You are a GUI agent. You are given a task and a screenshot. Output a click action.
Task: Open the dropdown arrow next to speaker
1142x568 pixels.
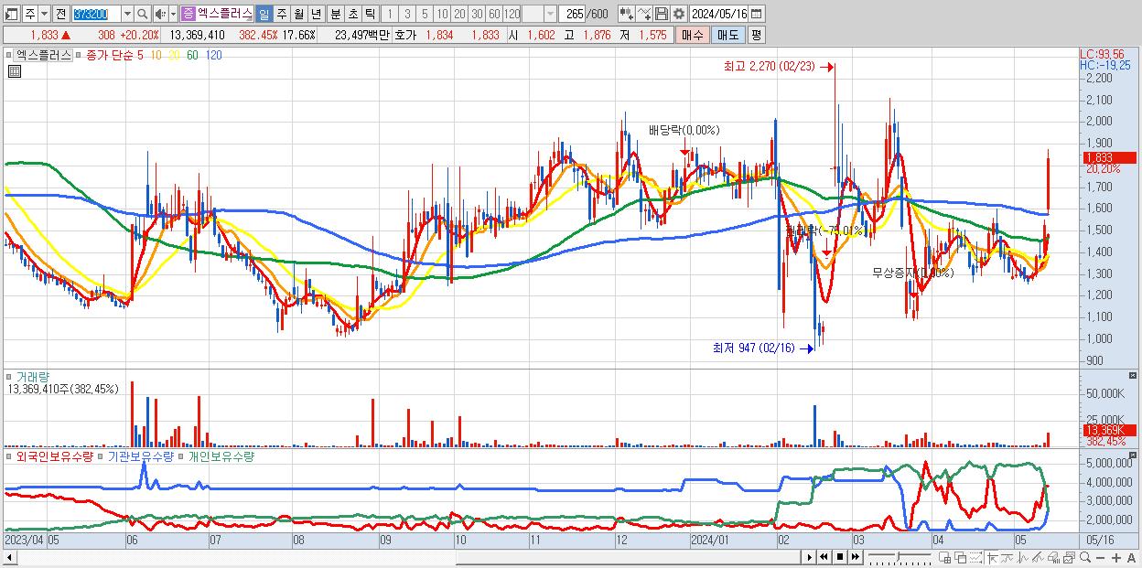click(173, 14)
